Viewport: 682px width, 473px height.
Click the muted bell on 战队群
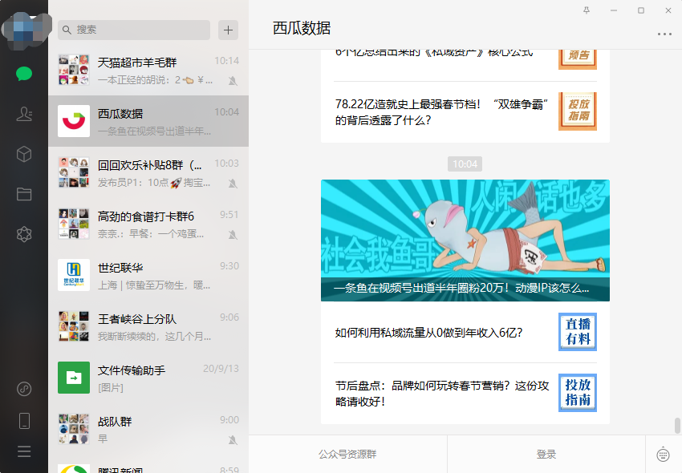233,440
